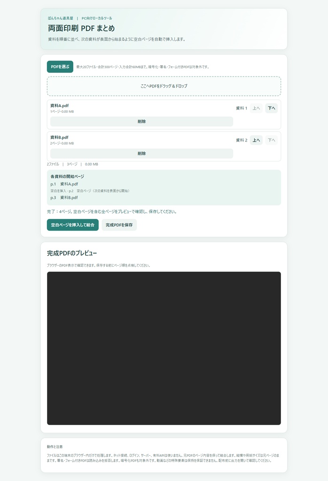Click the 完了：4ページ status message

point(112,212)
